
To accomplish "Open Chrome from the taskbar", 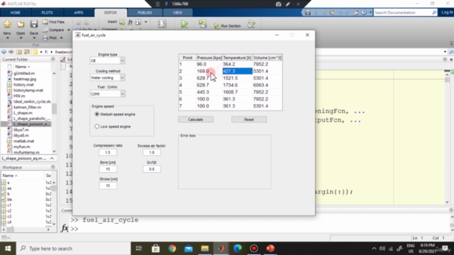I will click(x=172, y=249).
